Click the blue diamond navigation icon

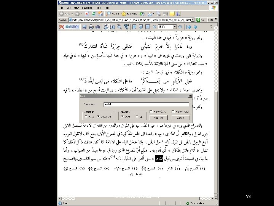pos(195,27)
